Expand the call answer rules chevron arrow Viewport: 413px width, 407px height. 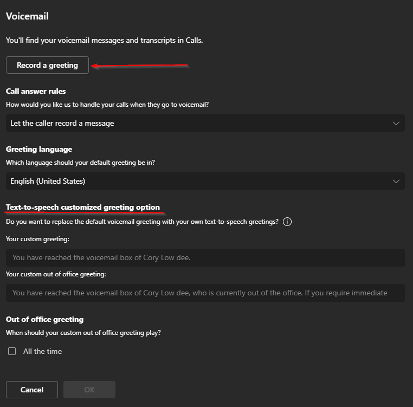click(x=396, y=123)
